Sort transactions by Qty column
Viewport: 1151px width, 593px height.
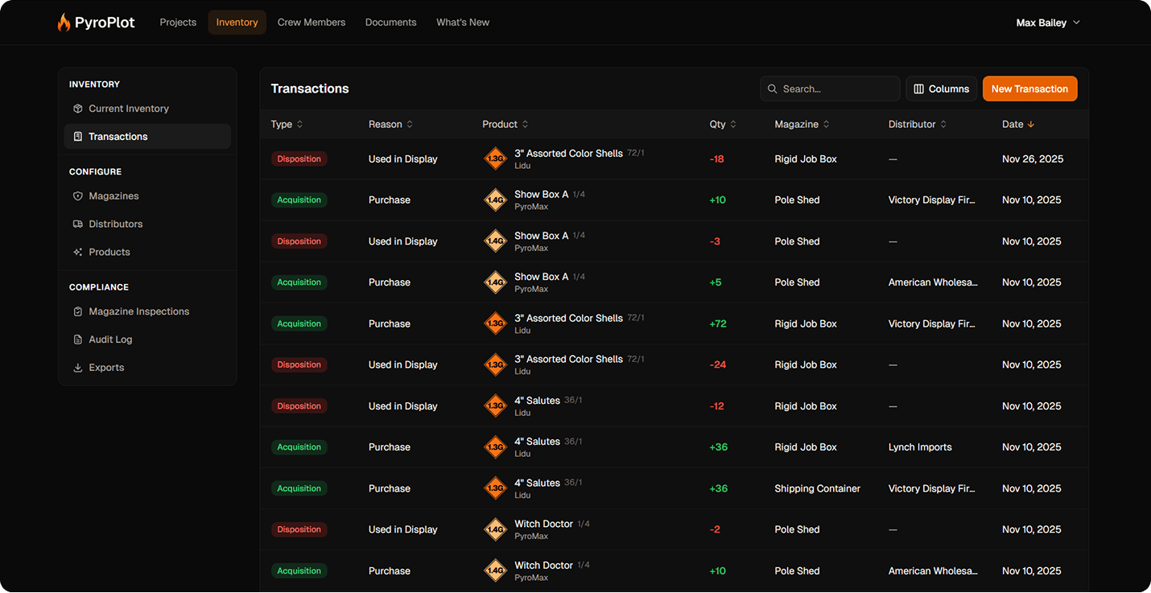pyautogui.click(x=722, y=125)
